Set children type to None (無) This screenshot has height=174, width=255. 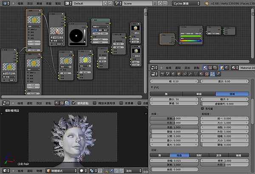(166, 94)
